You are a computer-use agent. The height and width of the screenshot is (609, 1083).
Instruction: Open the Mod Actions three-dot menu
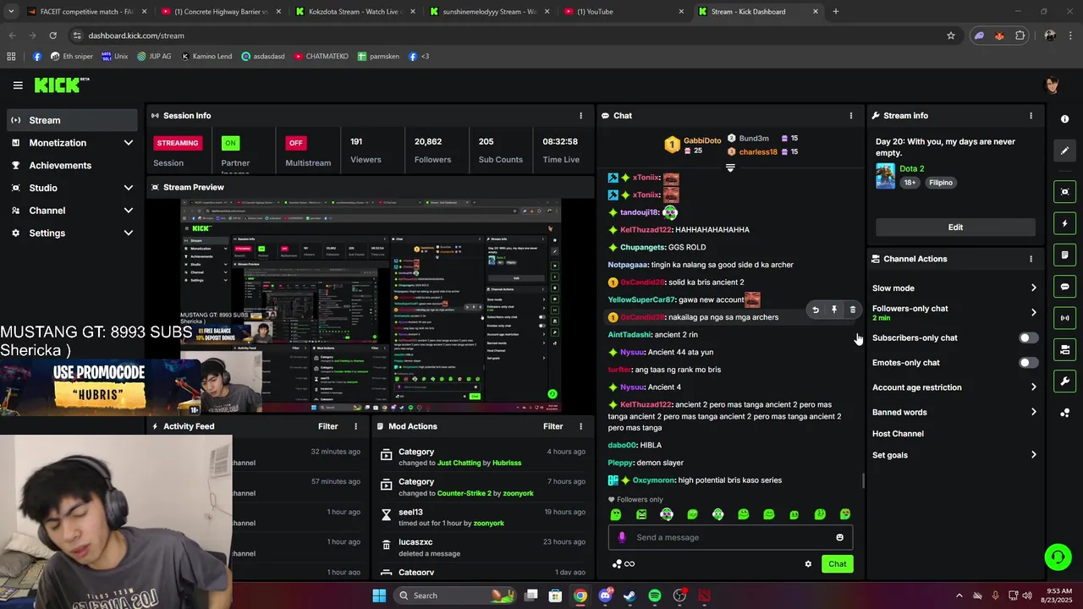tap(580, 426)
